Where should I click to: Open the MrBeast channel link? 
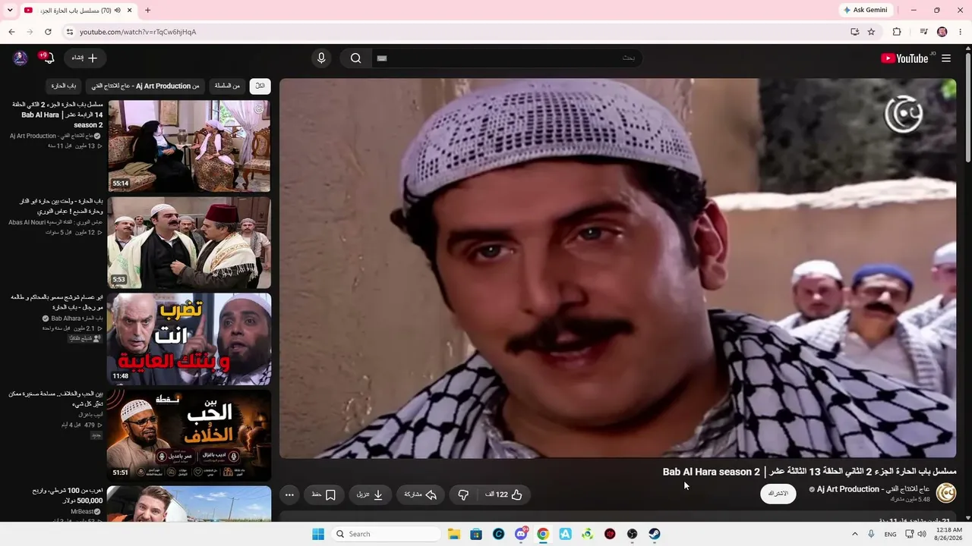[x=86, y=512]
